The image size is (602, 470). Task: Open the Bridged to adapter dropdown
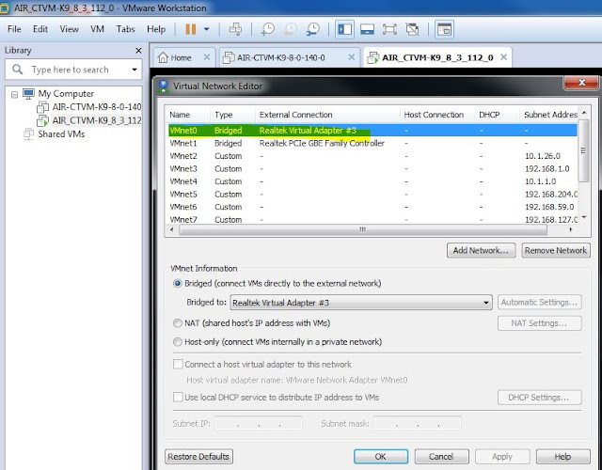click(x=361, y=303)
